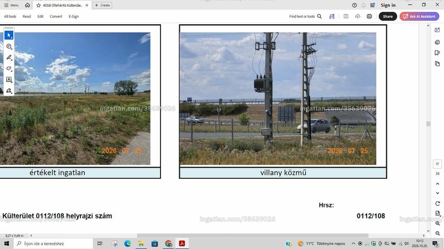The image size is (444, 249).
Task: Open the top right-rail AI panel icon
Action: click(x=437, y=30)
